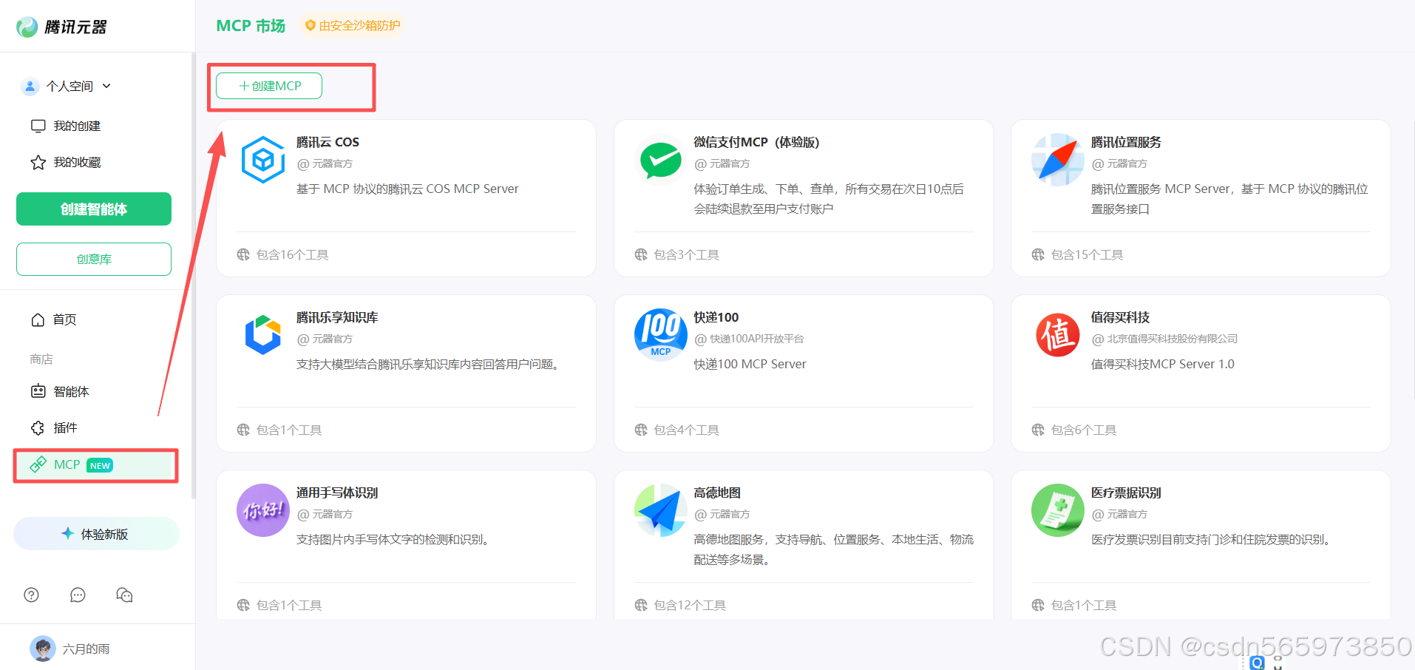Click the 创建智能体 button

pyautogui.click(x=94, y=209)
